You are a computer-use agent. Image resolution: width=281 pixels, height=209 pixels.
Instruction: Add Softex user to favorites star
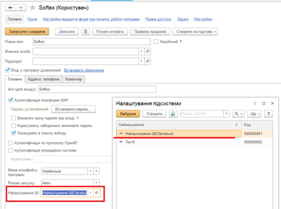point(32,8)
